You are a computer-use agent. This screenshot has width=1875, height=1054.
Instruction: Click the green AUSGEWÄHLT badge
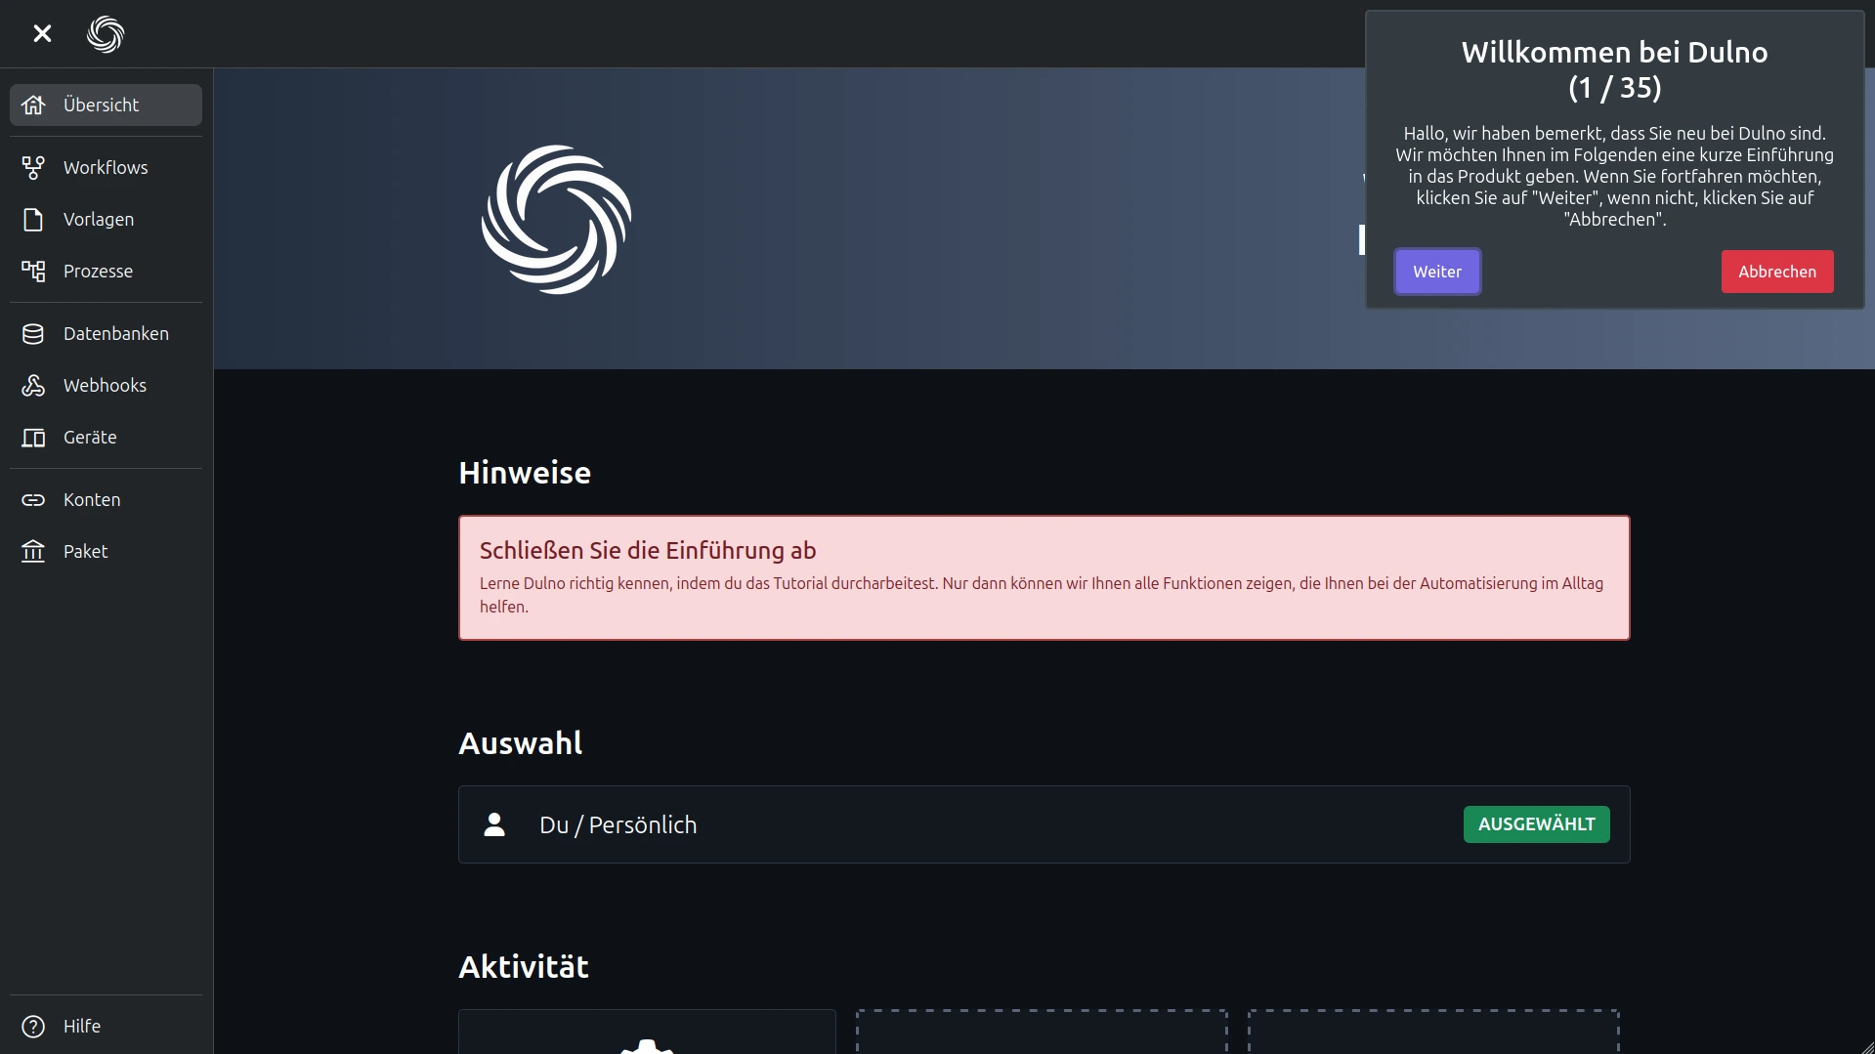[x=1536, y=824]
